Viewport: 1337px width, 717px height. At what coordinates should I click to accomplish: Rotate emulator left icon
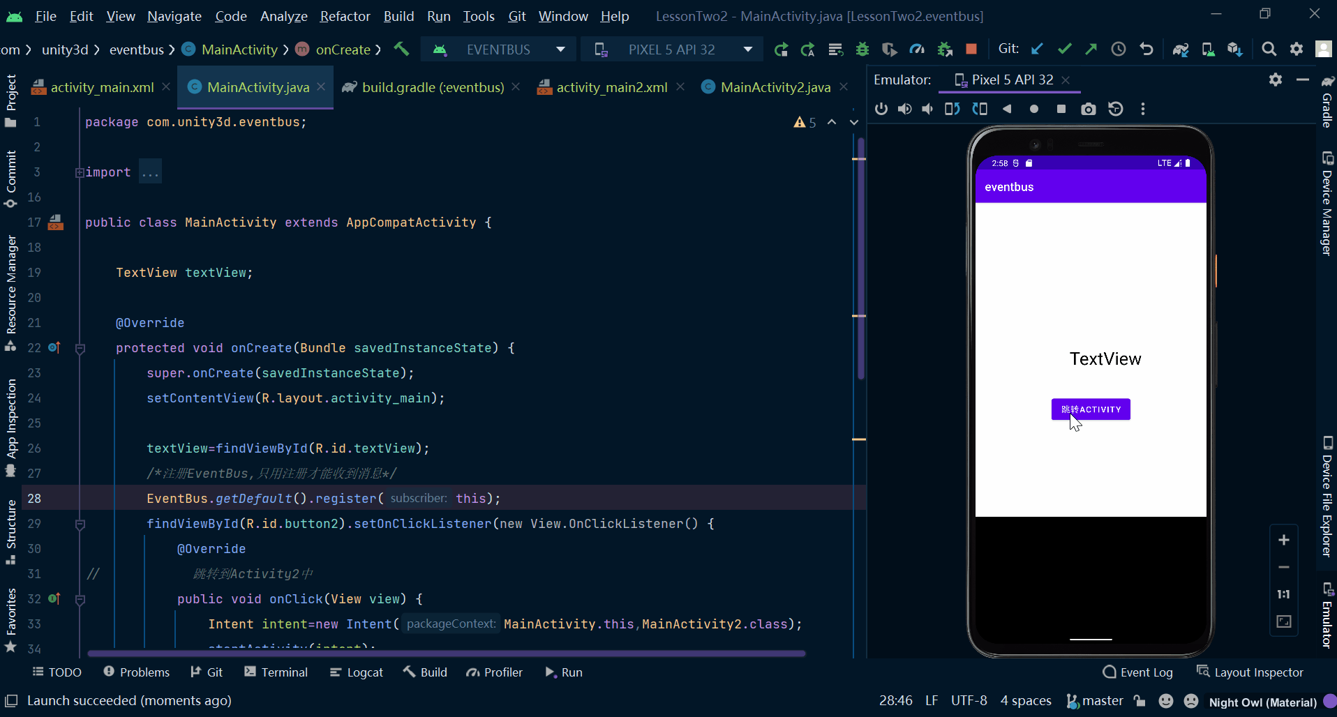click(953, 109)
